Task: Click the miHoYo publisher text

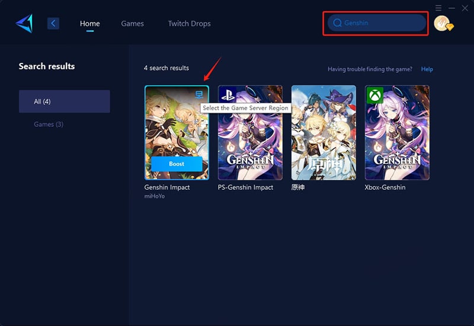Action: click(155, 196)
